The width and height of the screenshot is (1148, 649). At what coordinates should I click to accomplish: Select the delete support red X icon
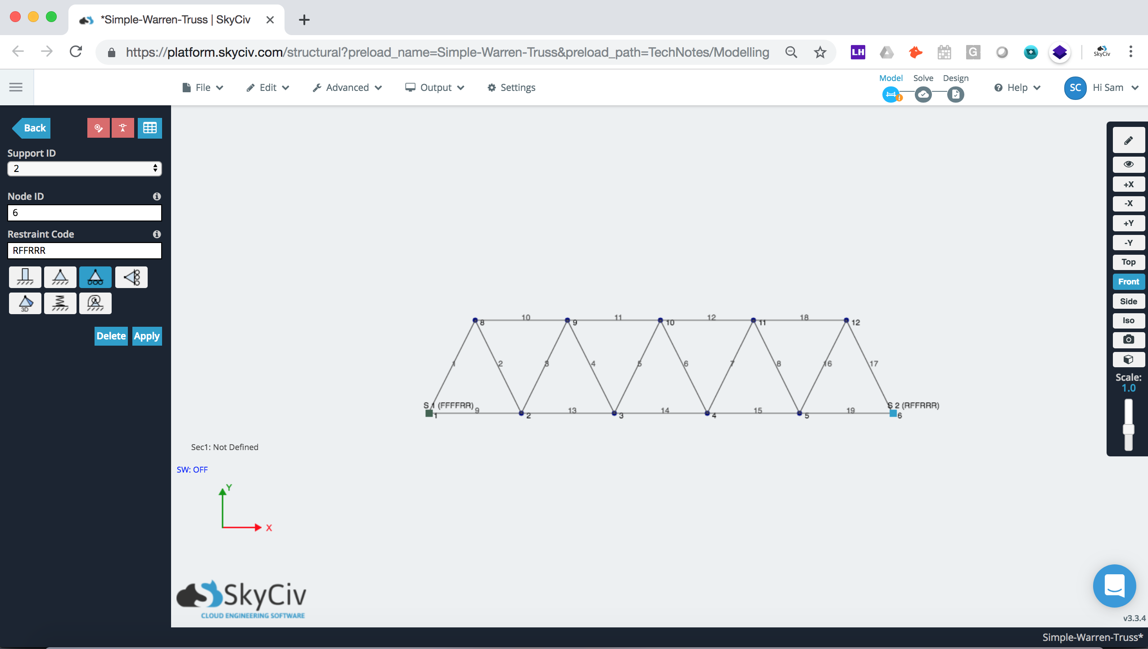click(122, 128)
